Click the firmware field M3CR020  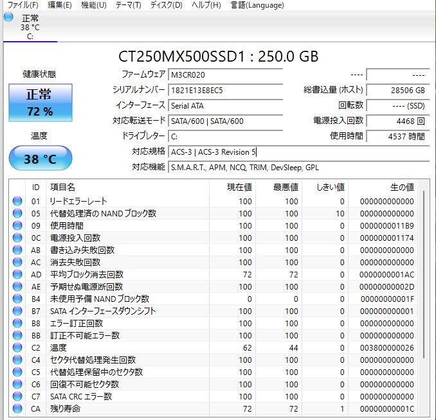[x=226, y=74]
